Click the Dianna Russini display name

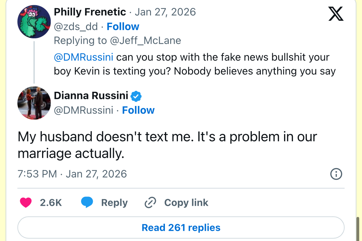(91, 96)
